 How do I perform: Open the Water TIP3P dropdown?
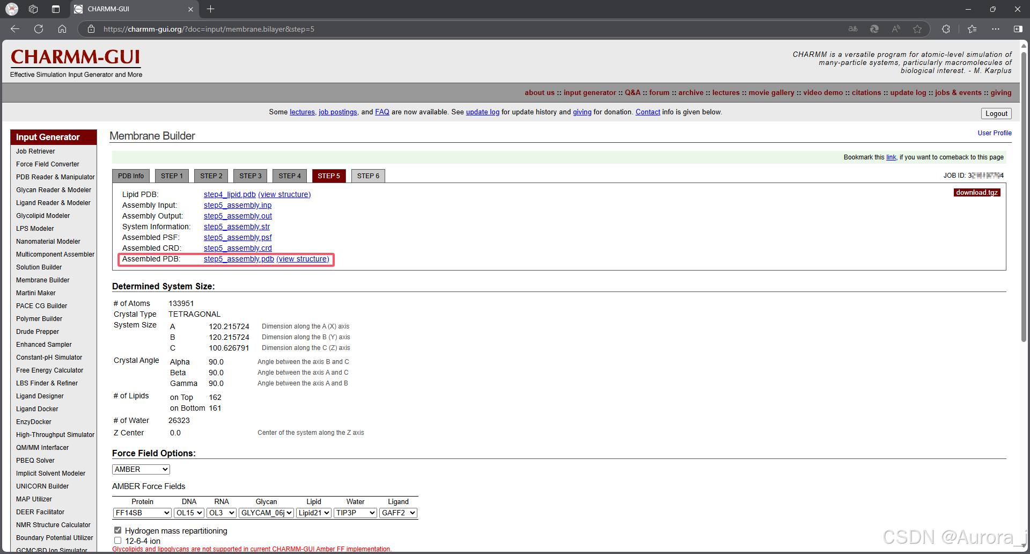[x=355, y=513]
